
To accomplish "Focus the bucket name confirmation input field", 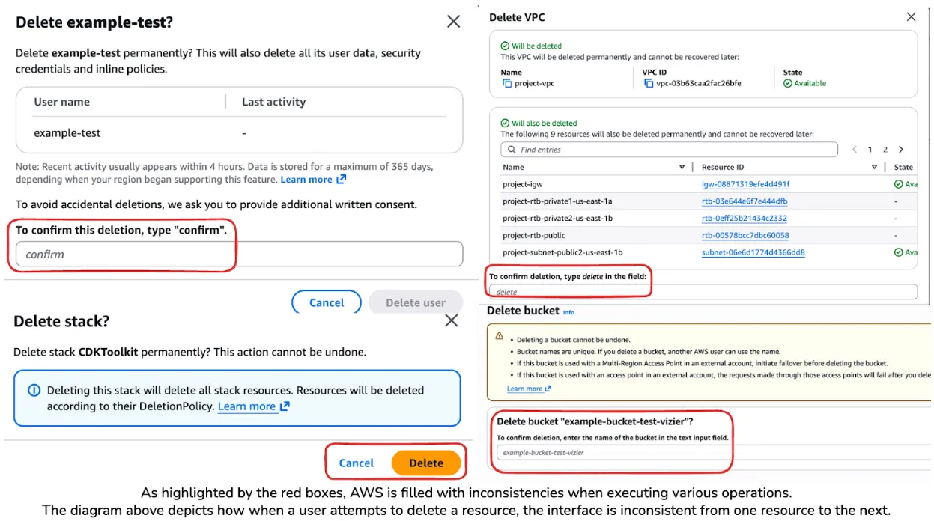I will click(712, 452).
